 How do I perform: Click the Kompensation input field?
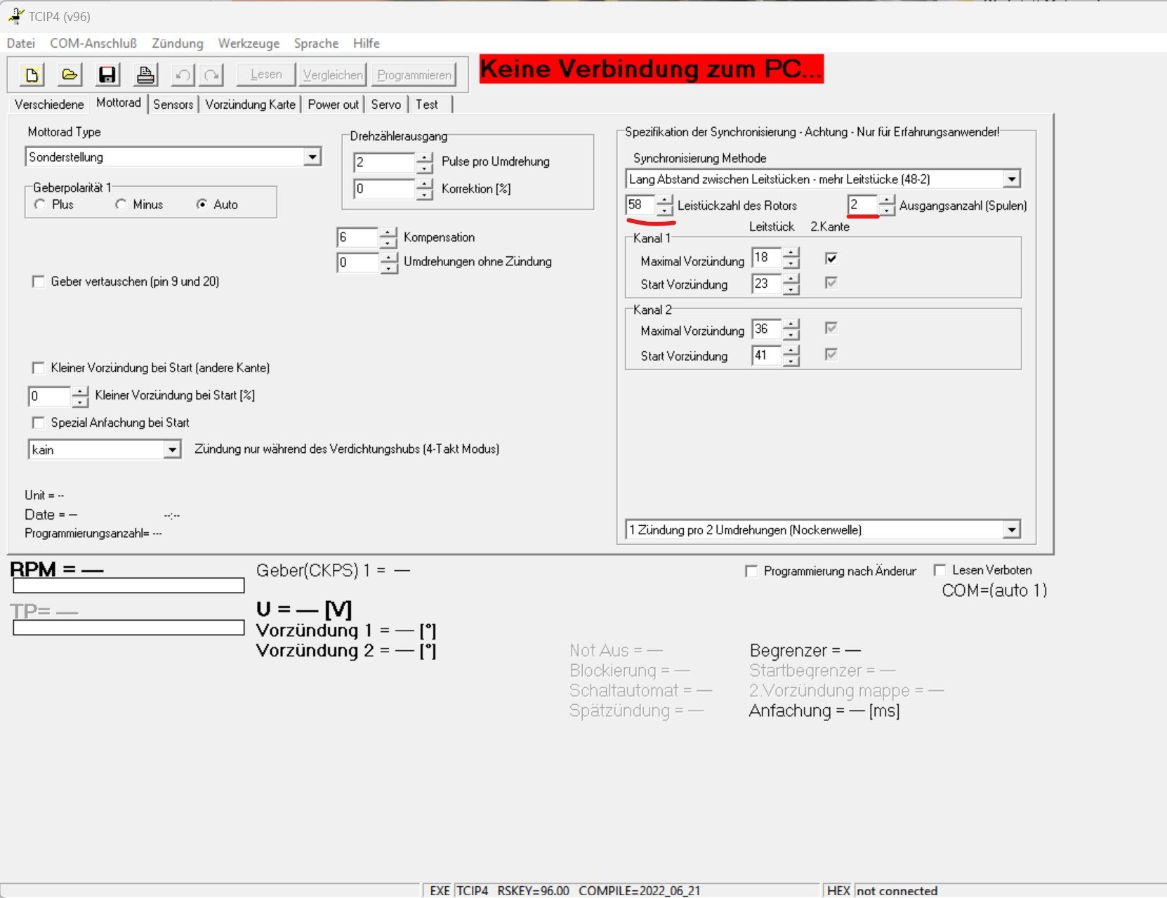pos(358,237)
